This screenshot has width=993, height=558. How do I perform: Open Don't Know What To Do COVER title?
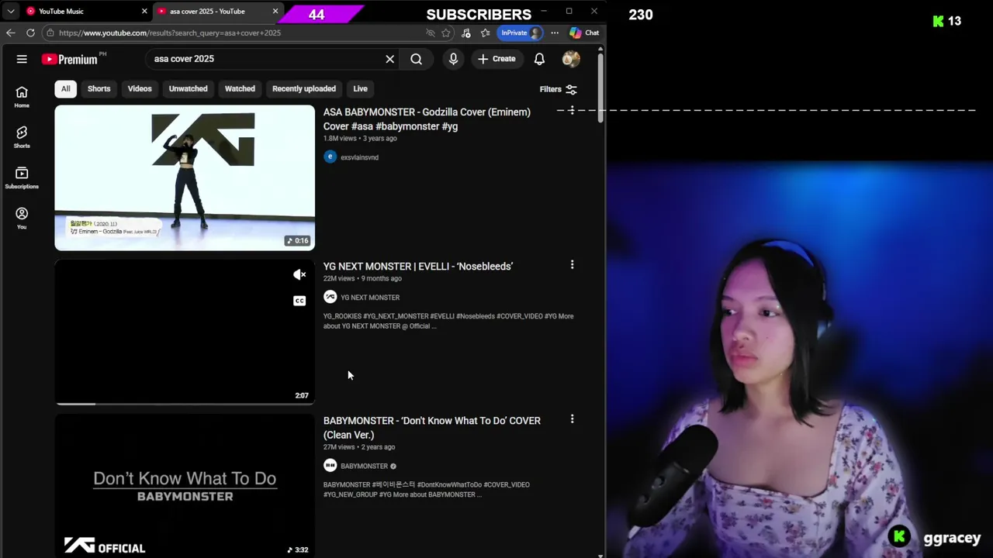pos(432,428)
